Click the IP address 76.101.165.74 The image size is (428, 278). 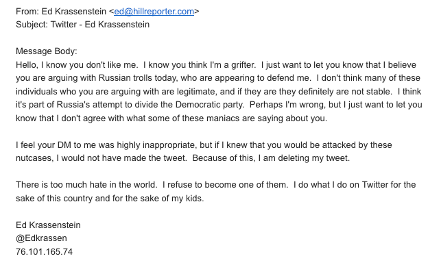click(x=44, y=251)
